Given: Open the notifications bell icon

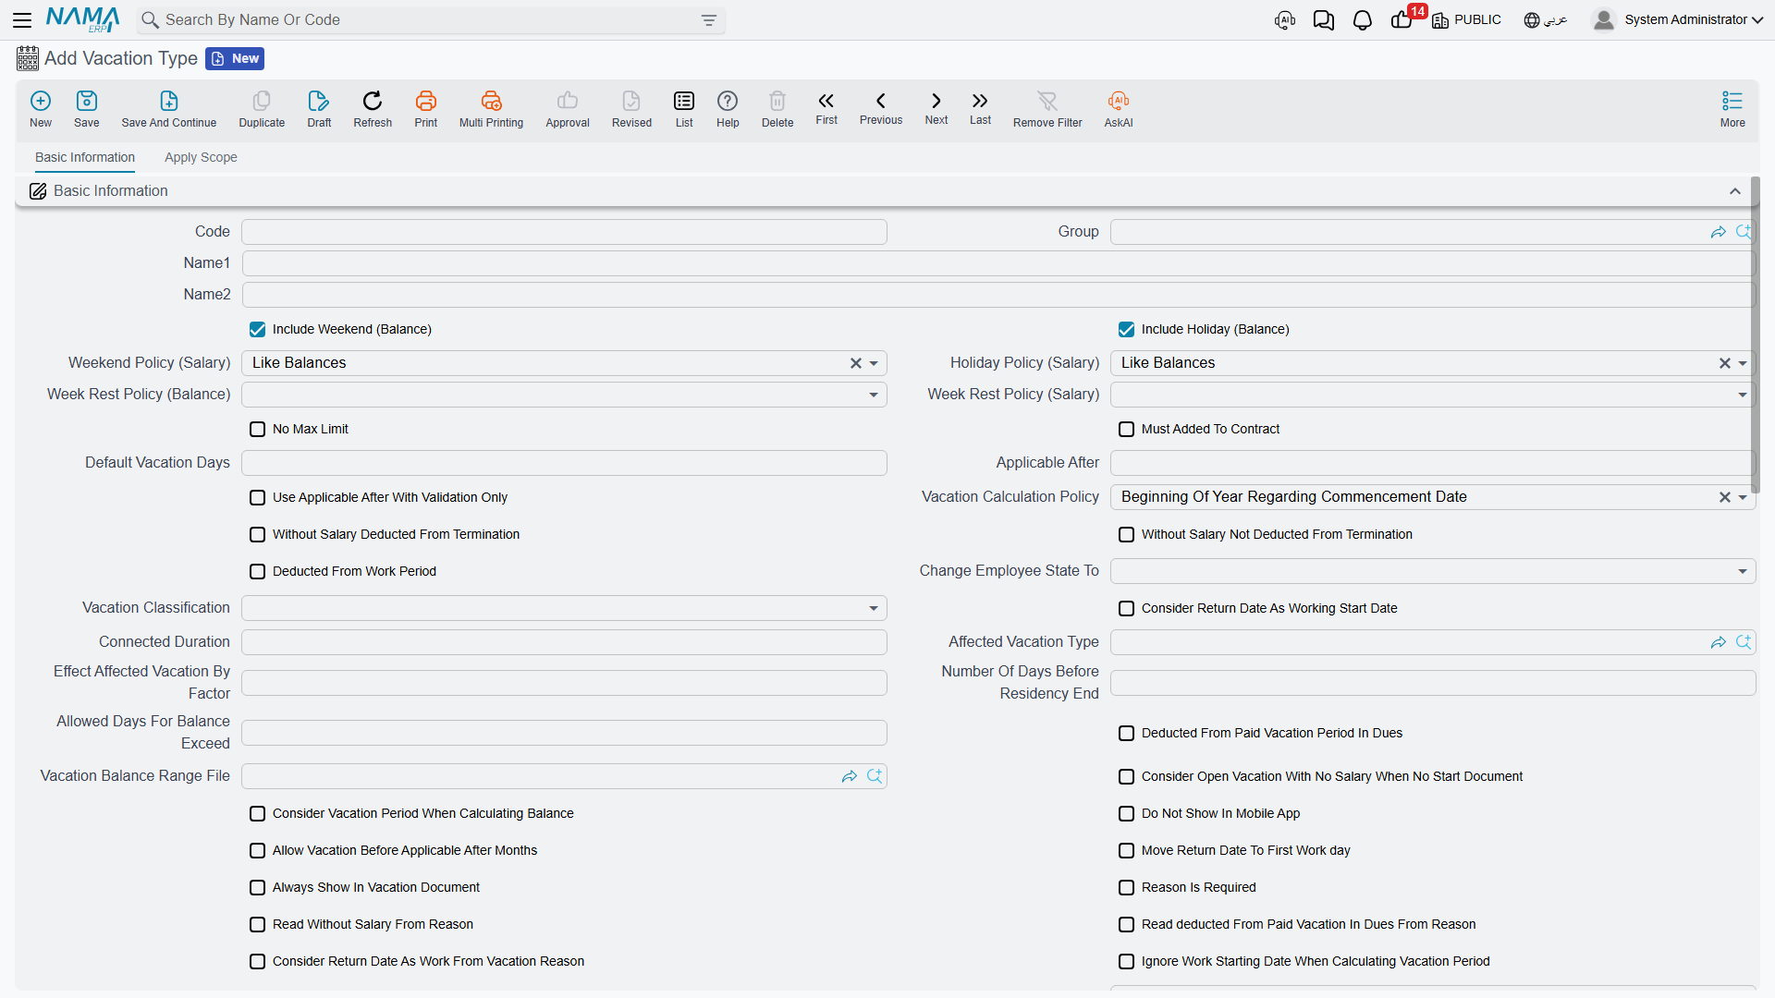Looking at the screenshot, I should (x=1362, y=20).
